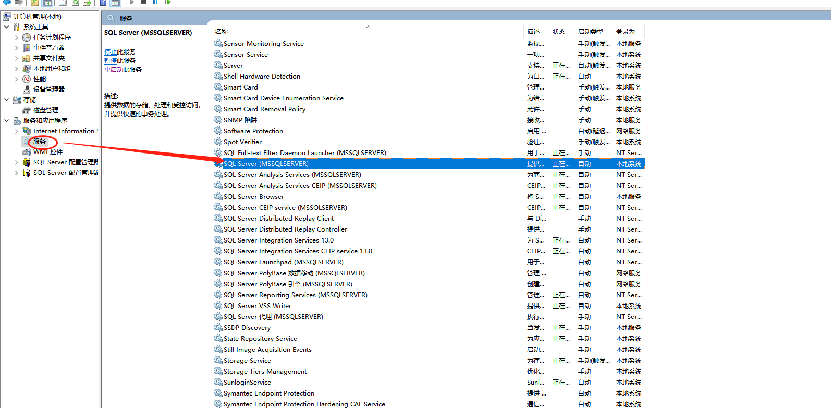Click the pause service toolbar icon
The image size is (831, 408).
(155, 2)
